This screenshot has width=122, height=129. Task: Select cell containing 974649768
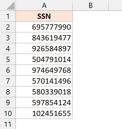(x=44, y=70)
